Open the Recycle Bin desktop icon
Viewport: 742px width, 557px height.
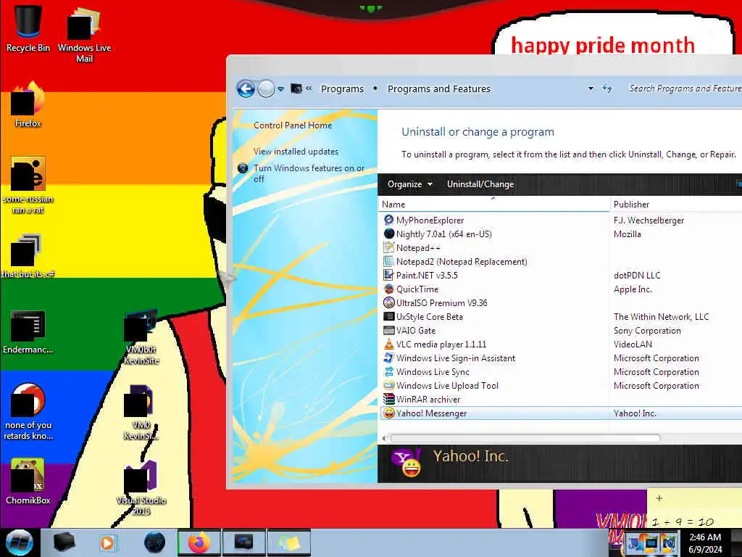pyautogui.click(x=28, y=28)
